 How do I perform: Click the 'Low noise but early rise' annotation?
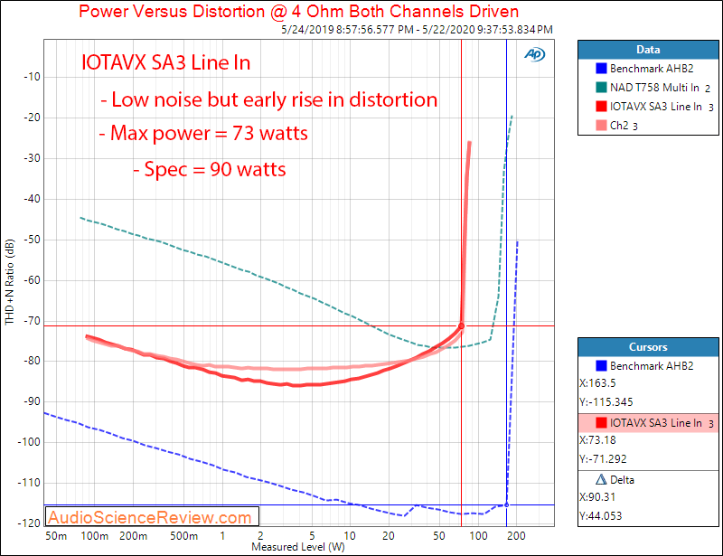[268, 99]
